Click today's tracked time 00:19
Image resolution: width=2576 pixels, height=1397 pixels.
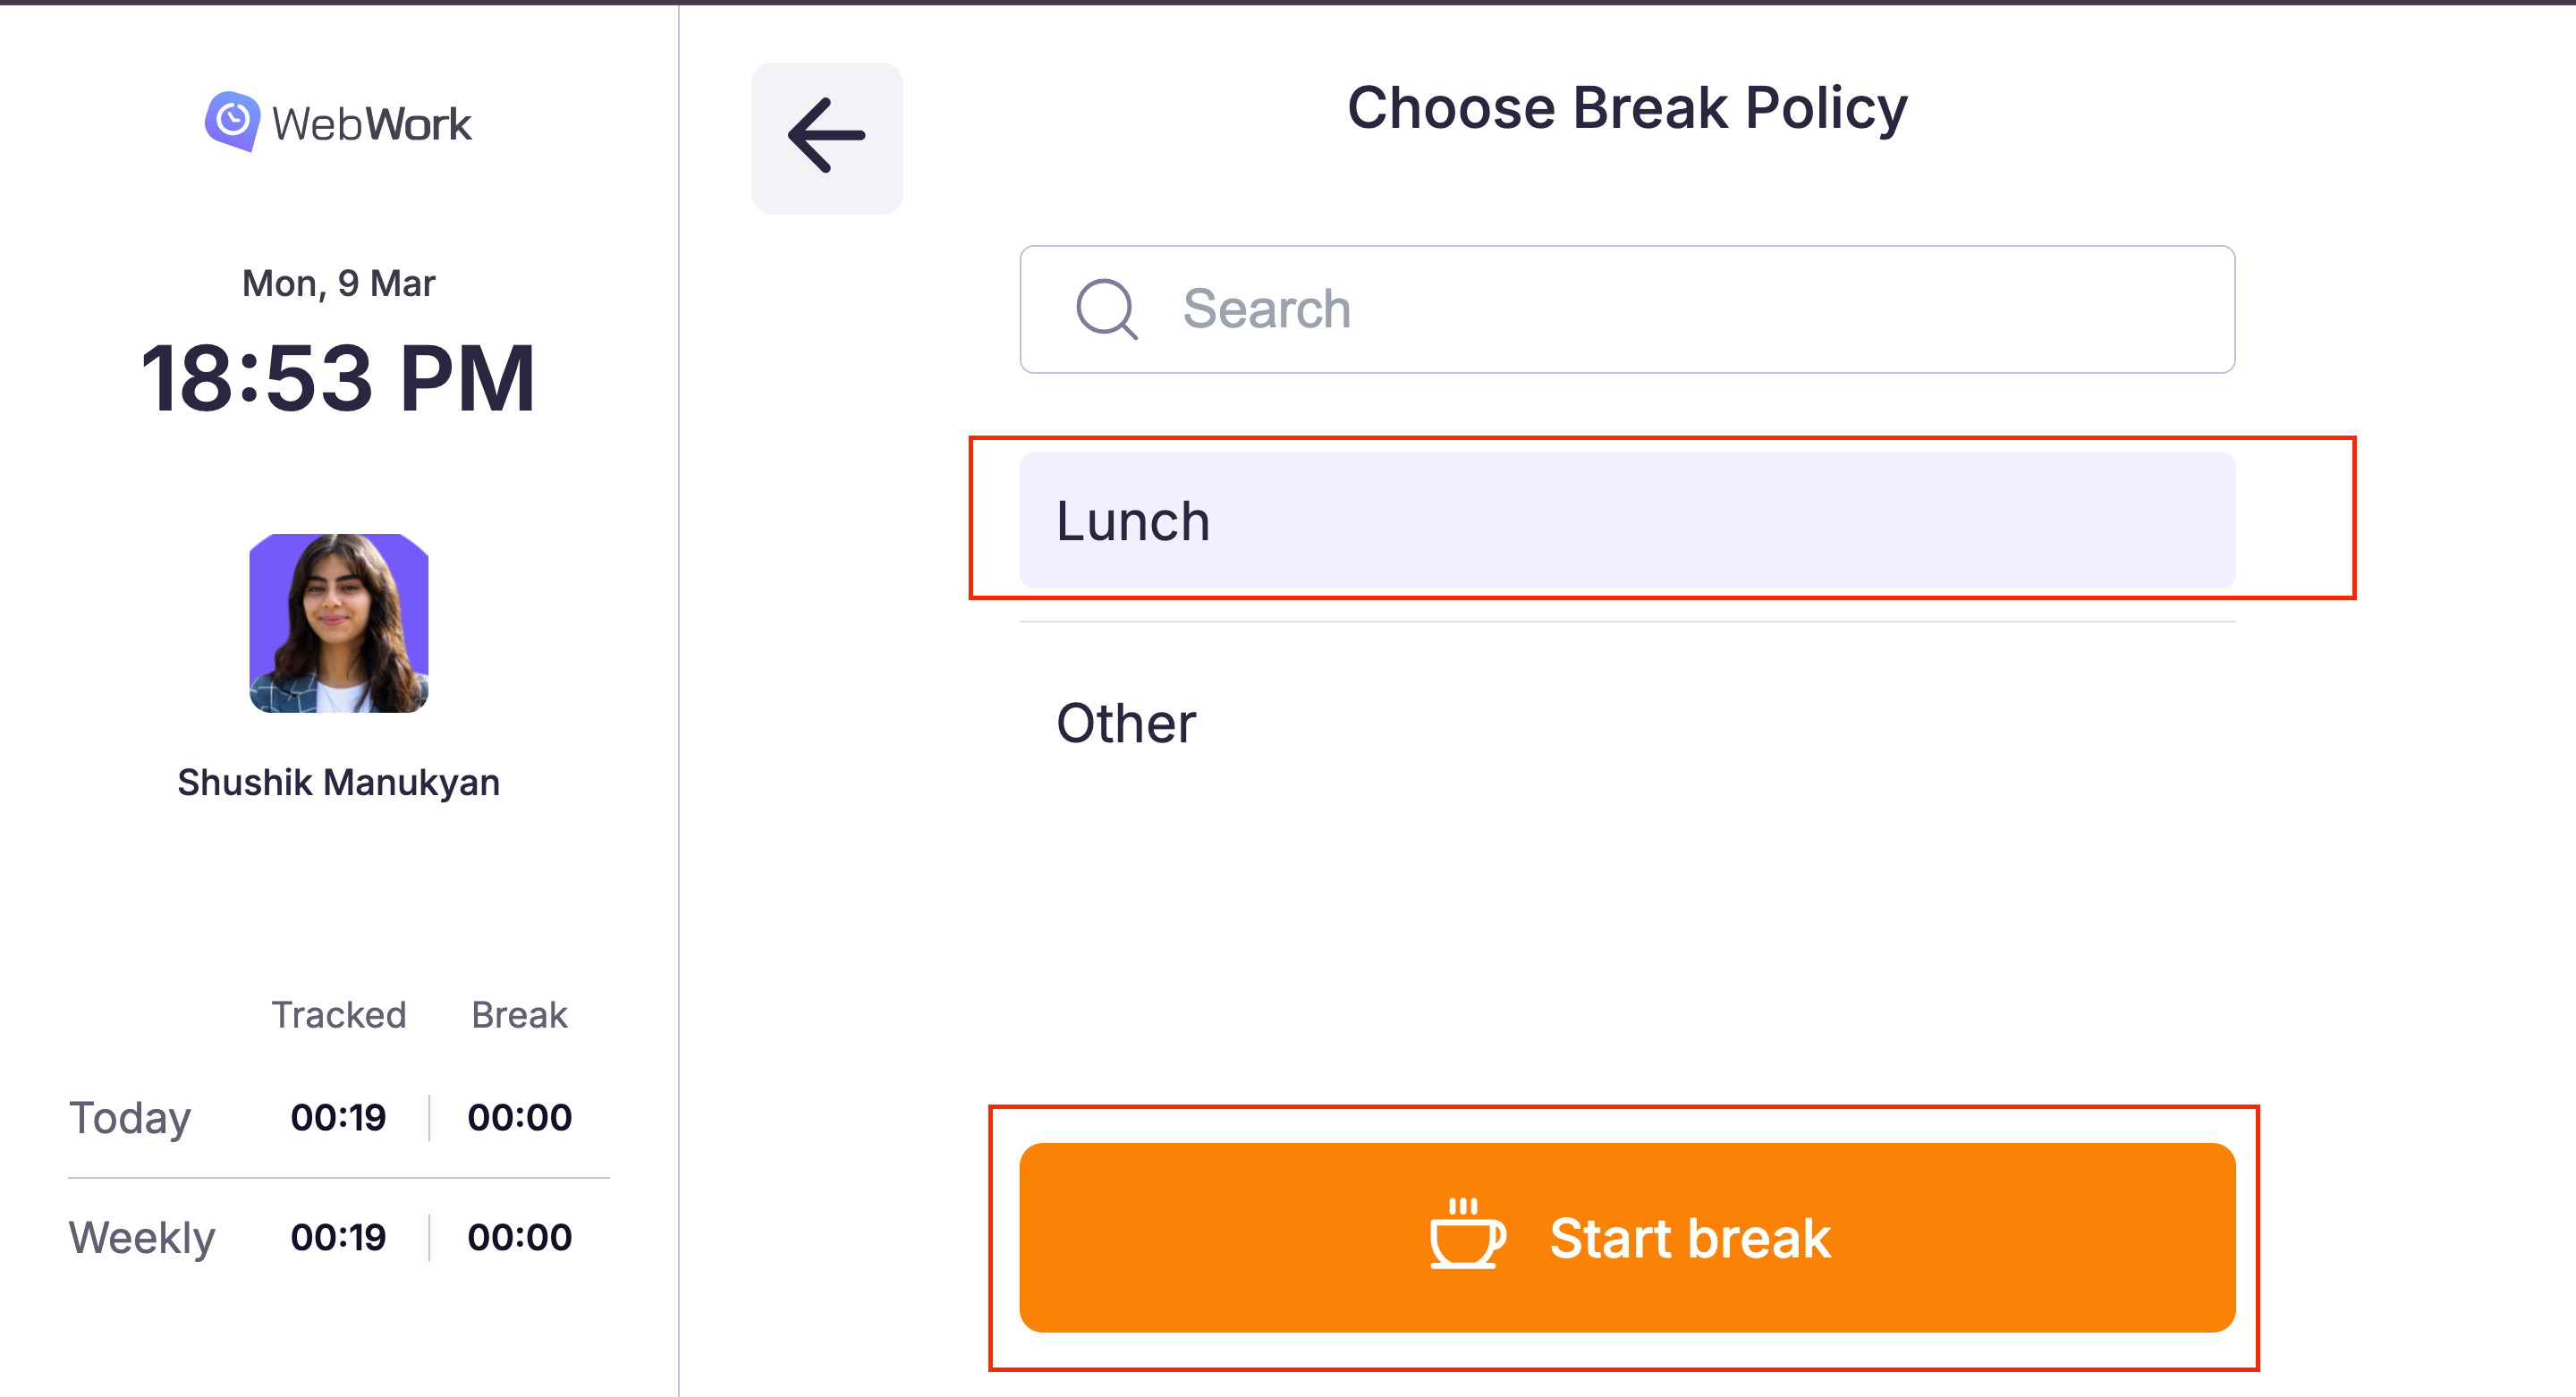(x=338, y=1117)
